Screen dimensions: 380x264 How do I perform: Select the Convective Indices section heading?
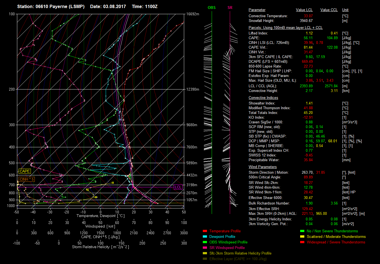coord(263,98)
